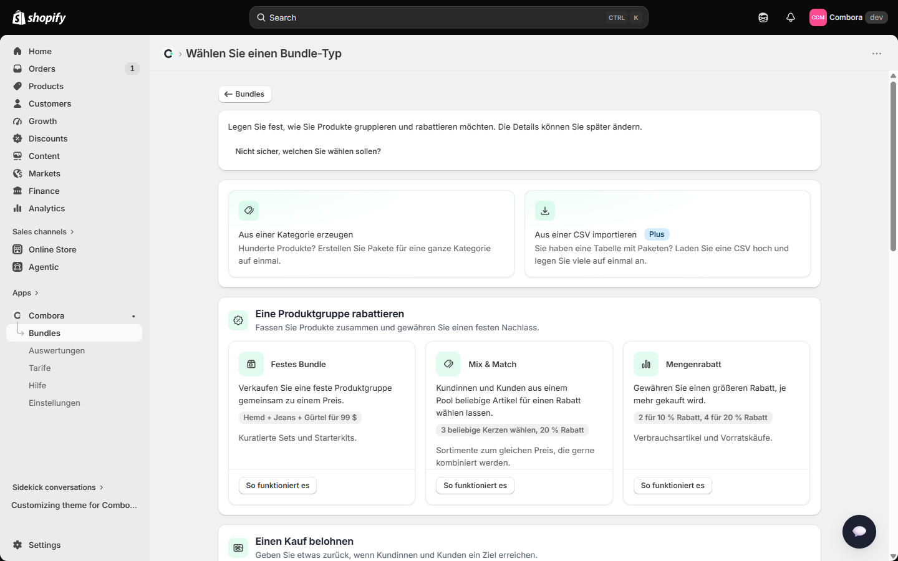Click the CSV import download icon
The width and height of the screenshot is (898, 561).
[x=545, y=211]
